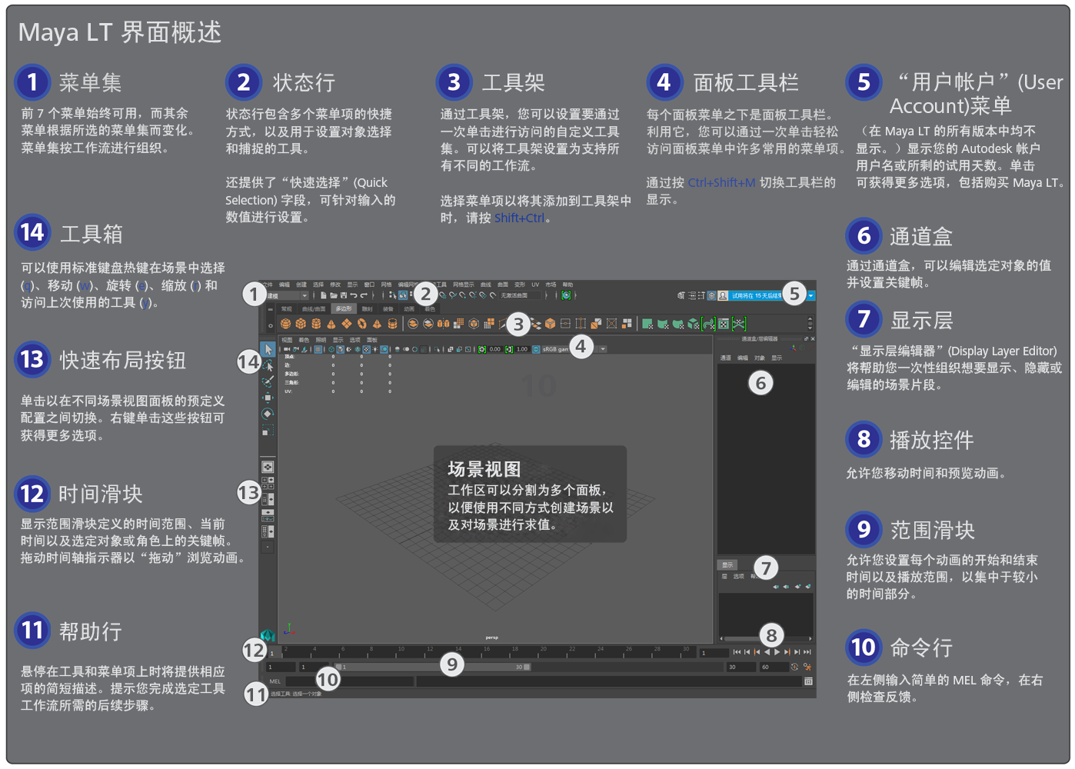Toggle textured display in panel toolbar
This screenshot has width=1075, height=769.
tap(366, 349)
